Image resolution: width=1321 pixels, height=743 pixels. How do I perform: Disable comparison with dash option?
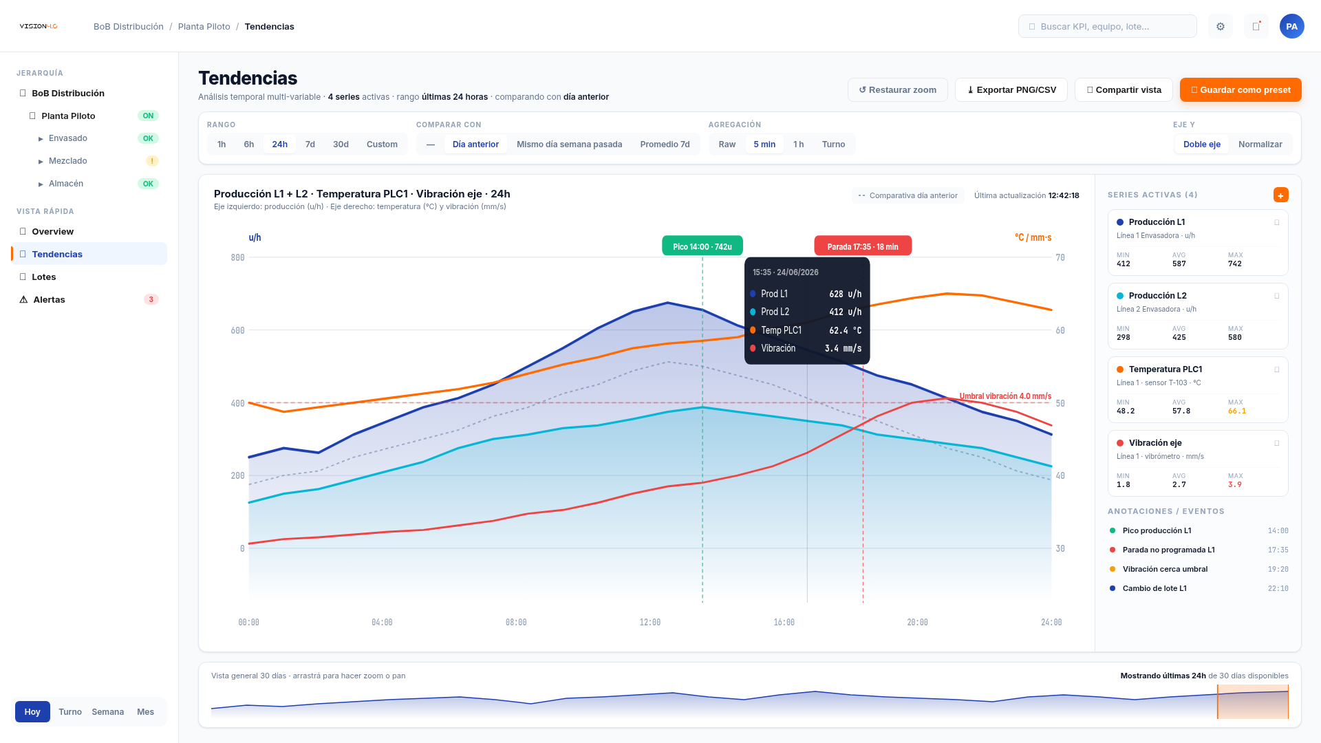tap(431, 144)
